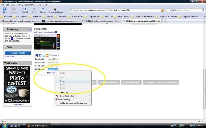
Task: Click the RSS feed icon in address bar
Action: 162,10
